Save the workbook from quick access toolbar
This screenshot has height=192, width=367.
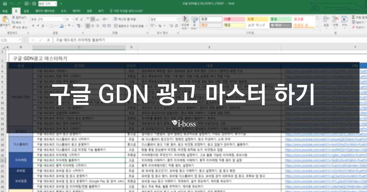[x=5, y=4]
